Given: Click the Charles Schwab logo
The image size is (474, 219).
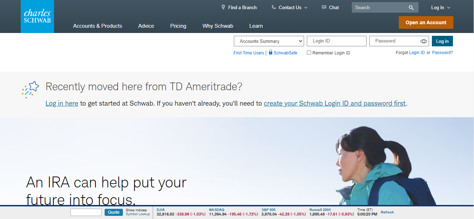Looking at the screenshot, I should point(37,16).
